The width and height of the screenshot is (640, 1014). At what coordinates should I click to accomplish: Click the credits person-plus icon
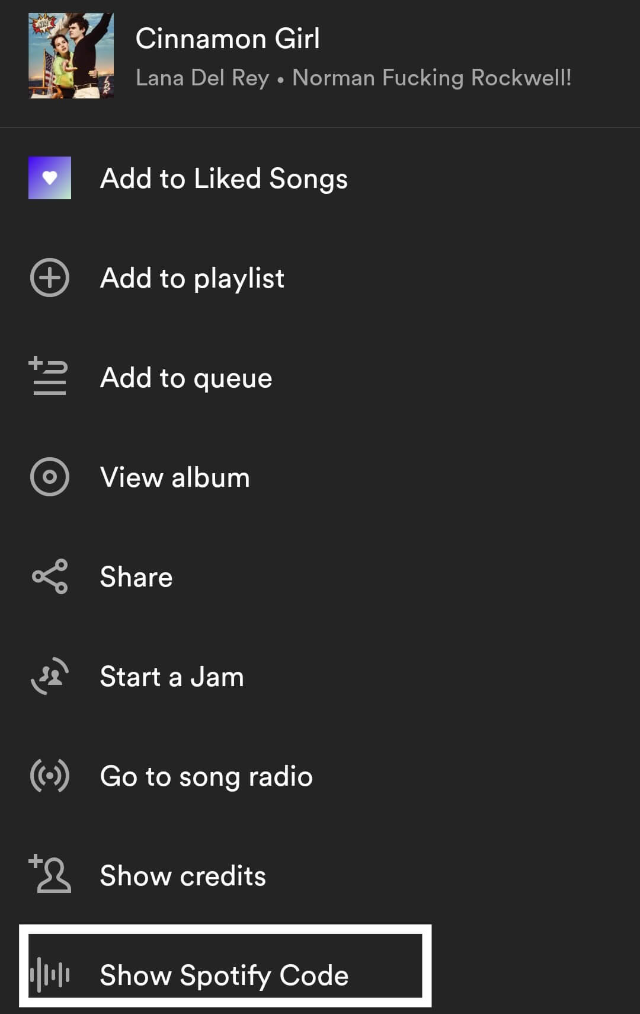[x=50, y=874]
